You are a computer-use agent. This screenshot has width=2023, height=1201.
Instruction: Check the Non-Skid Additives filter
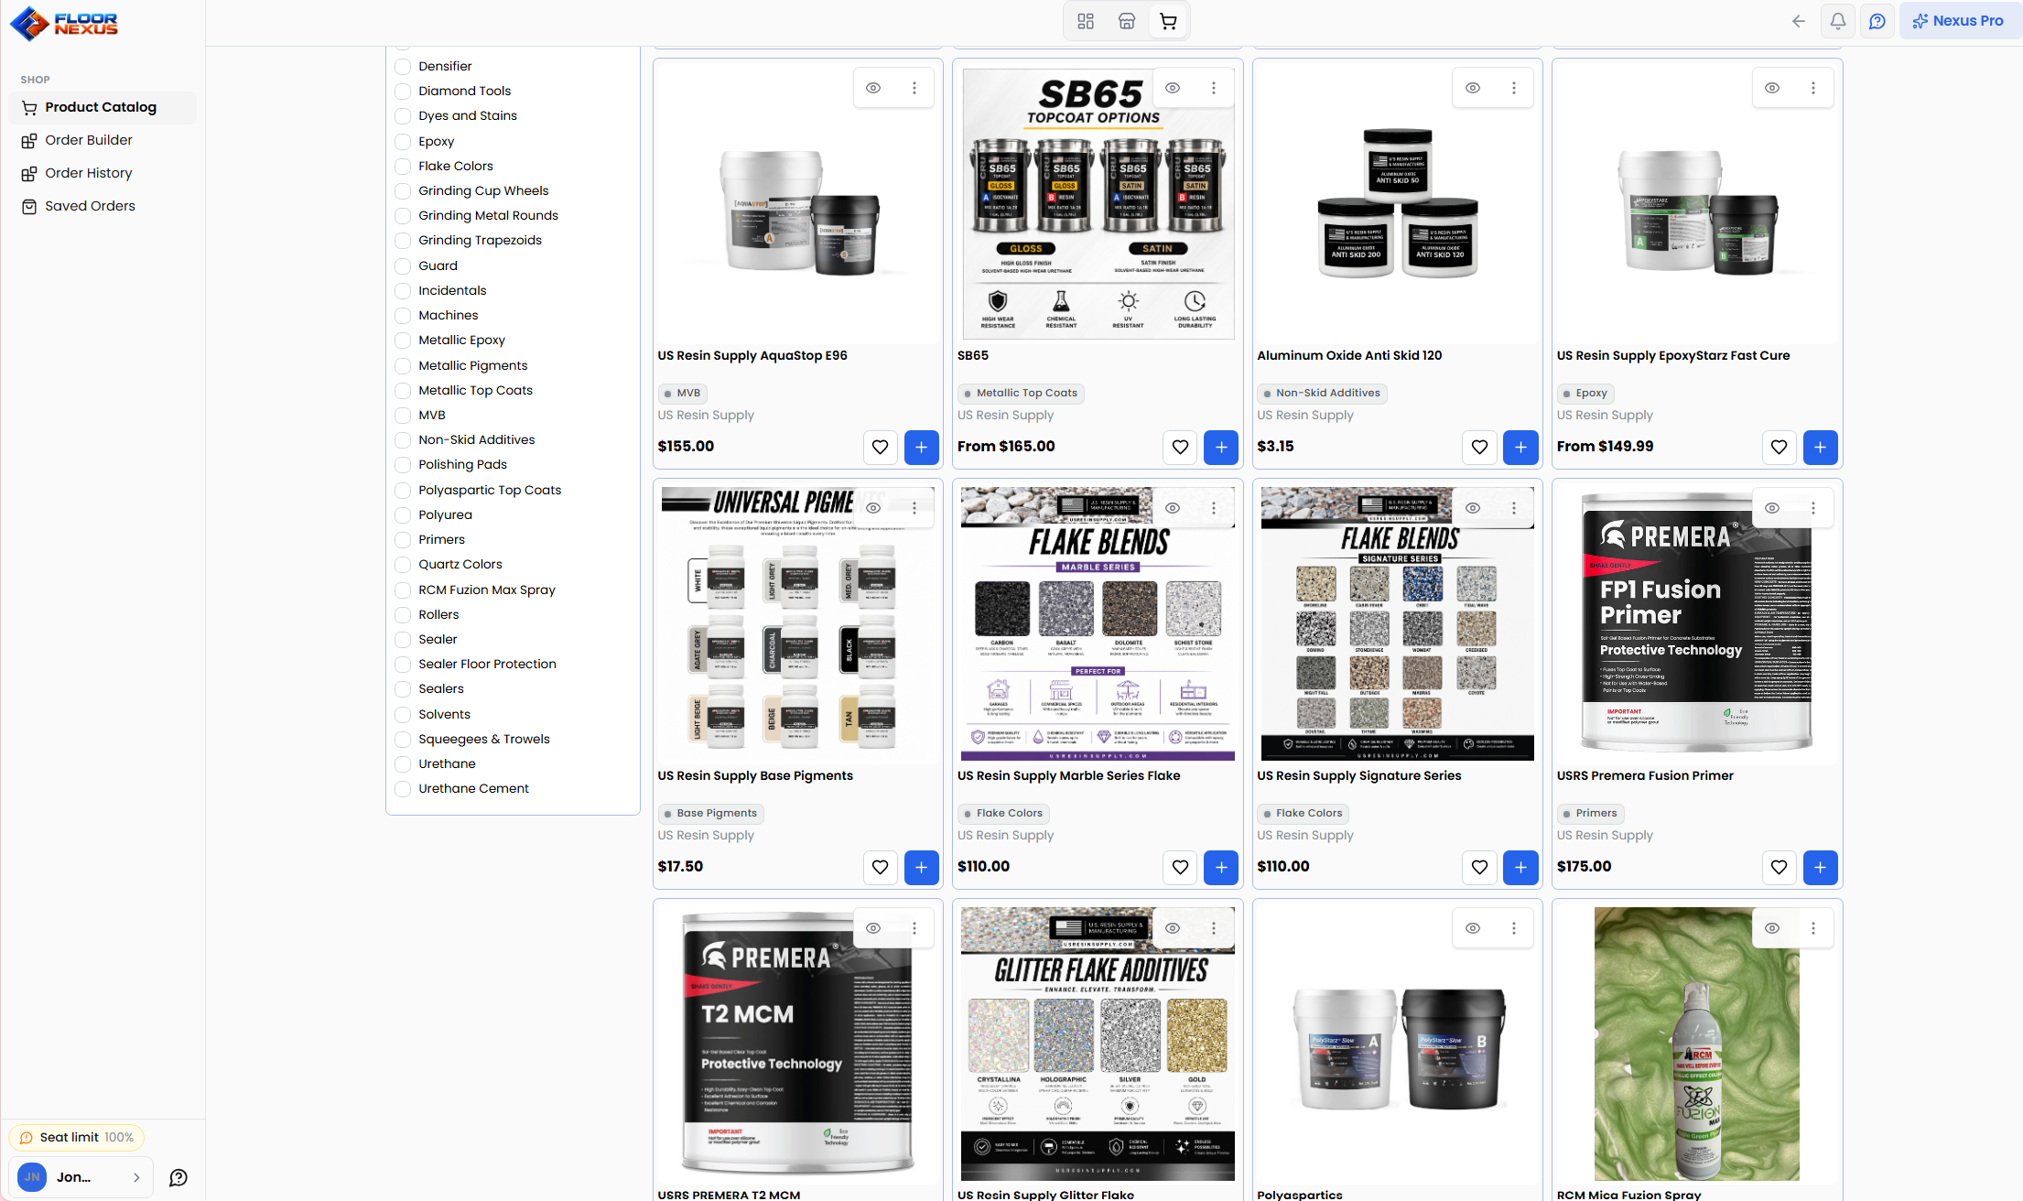[403, 439]
